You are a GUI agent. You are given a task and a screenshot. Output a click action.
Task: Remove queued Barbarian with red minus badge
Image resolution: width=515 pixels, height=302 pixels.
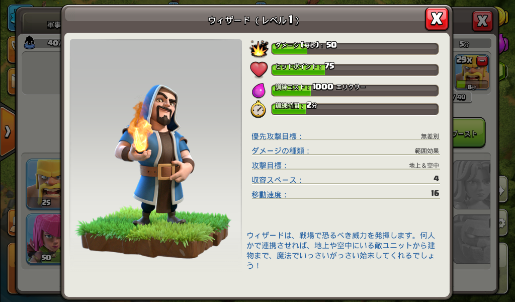point(482,61)
